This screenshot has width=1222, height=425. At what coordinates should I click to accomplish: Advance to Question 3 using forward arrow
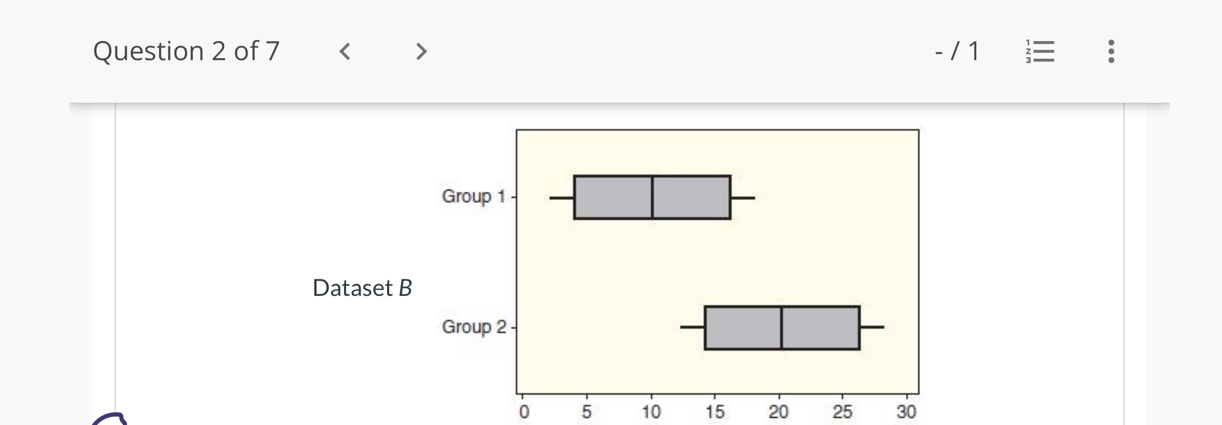click(421, 52)
